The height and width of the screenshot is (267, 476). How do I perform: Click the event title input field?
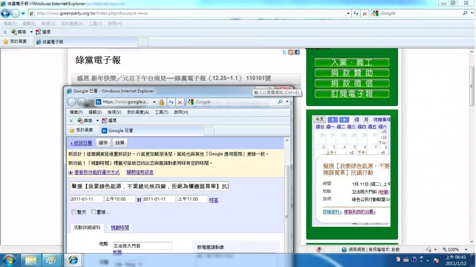pyautogui.click(x=150, y=186)
